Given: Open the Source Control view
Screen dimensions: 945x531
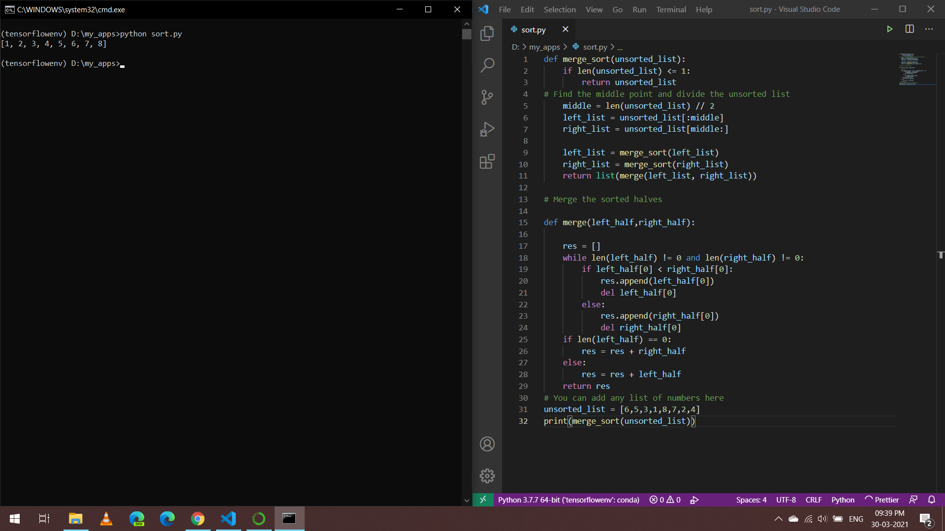Looking at the screenshot, I should click(x=487, y=97).
